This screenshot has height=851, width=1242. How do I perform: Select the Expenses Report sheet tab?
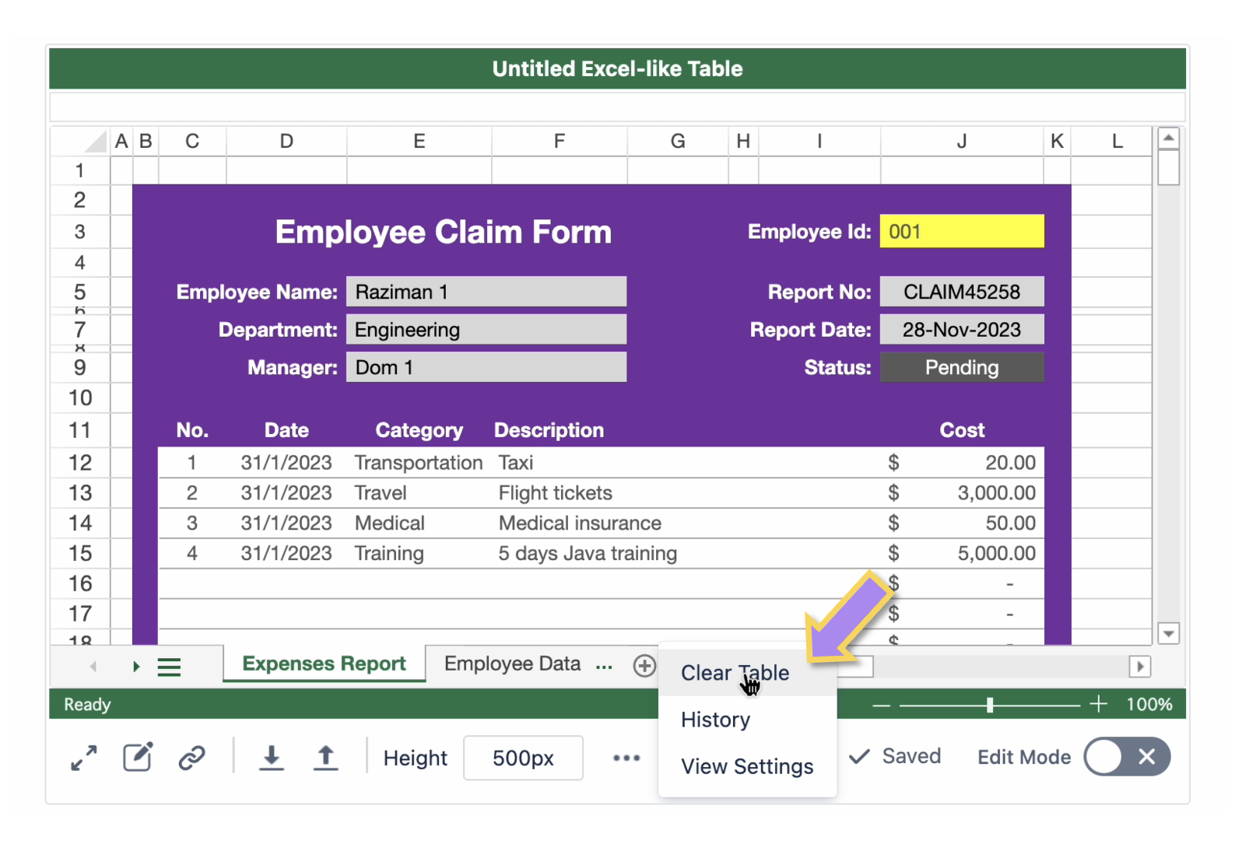[x=324, y=664]
